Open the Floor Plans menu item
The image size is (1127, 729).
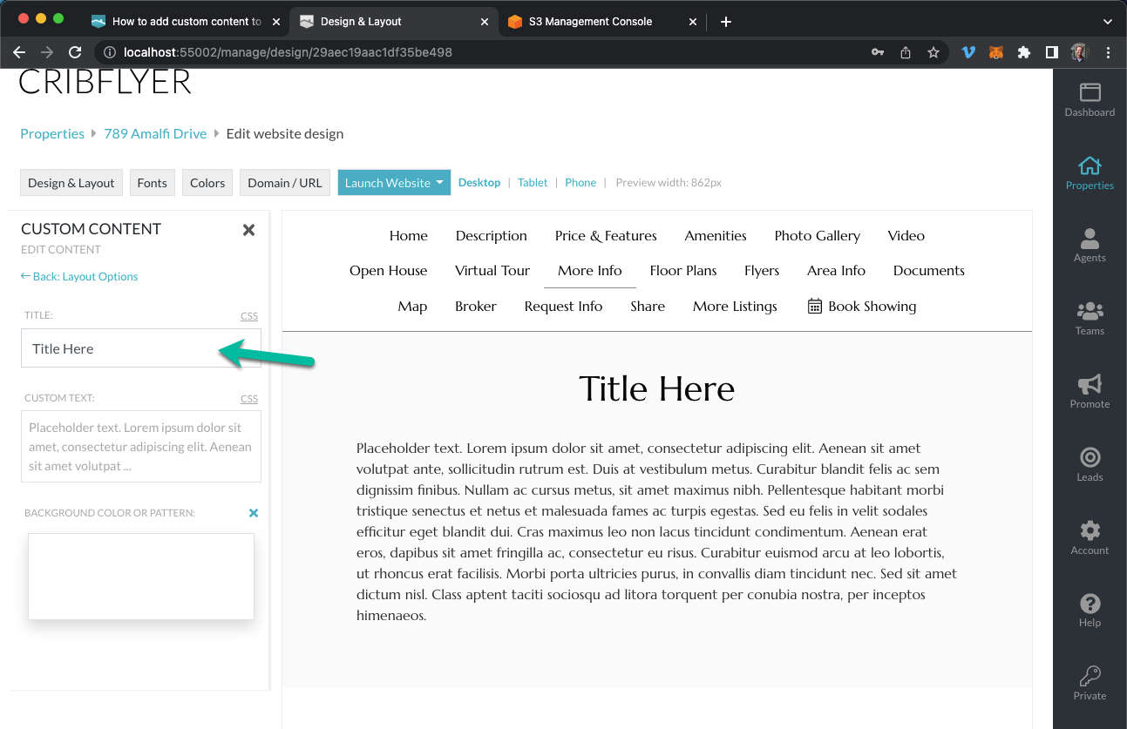pos(683,271)
